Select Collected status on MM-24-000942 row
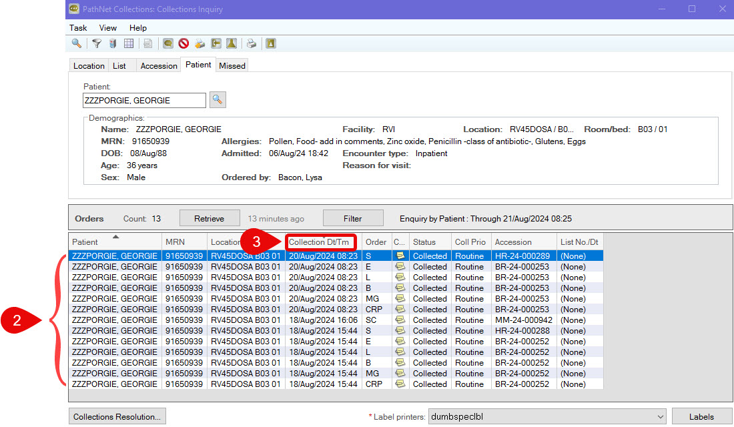The width and height of the screenshot is (734, 427). point(430,320)
